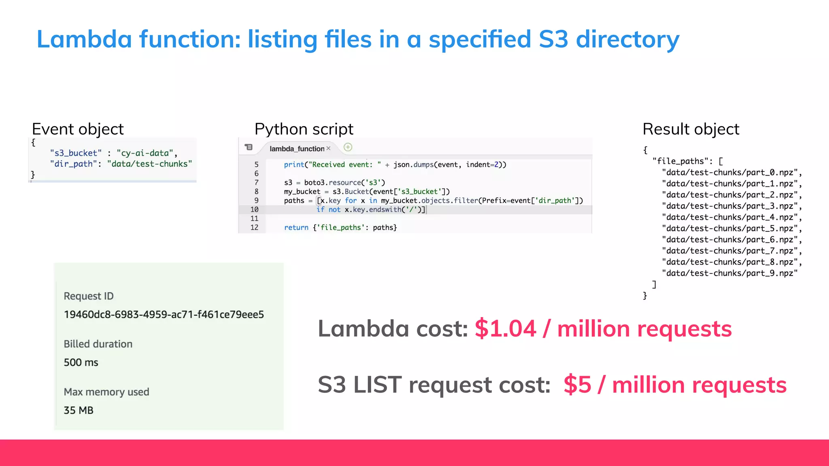Click the paths list comprehension line
The height and width of the screenshot is (466, 829).
(434, 201)
